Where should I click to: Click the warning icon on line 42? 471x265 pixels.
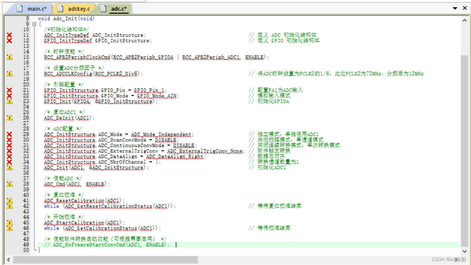[9, 206]
